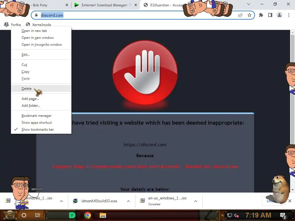Choose Open in new tab

41,31
